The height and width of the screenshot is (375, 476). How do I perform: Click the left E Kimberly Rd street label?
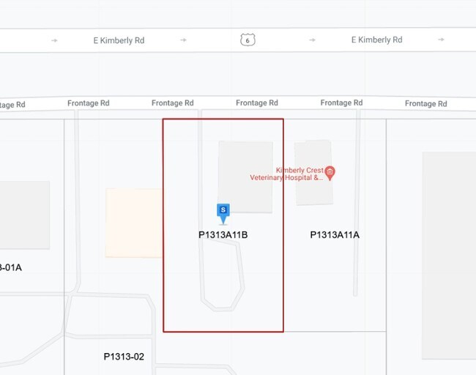(x=119, y=40)
